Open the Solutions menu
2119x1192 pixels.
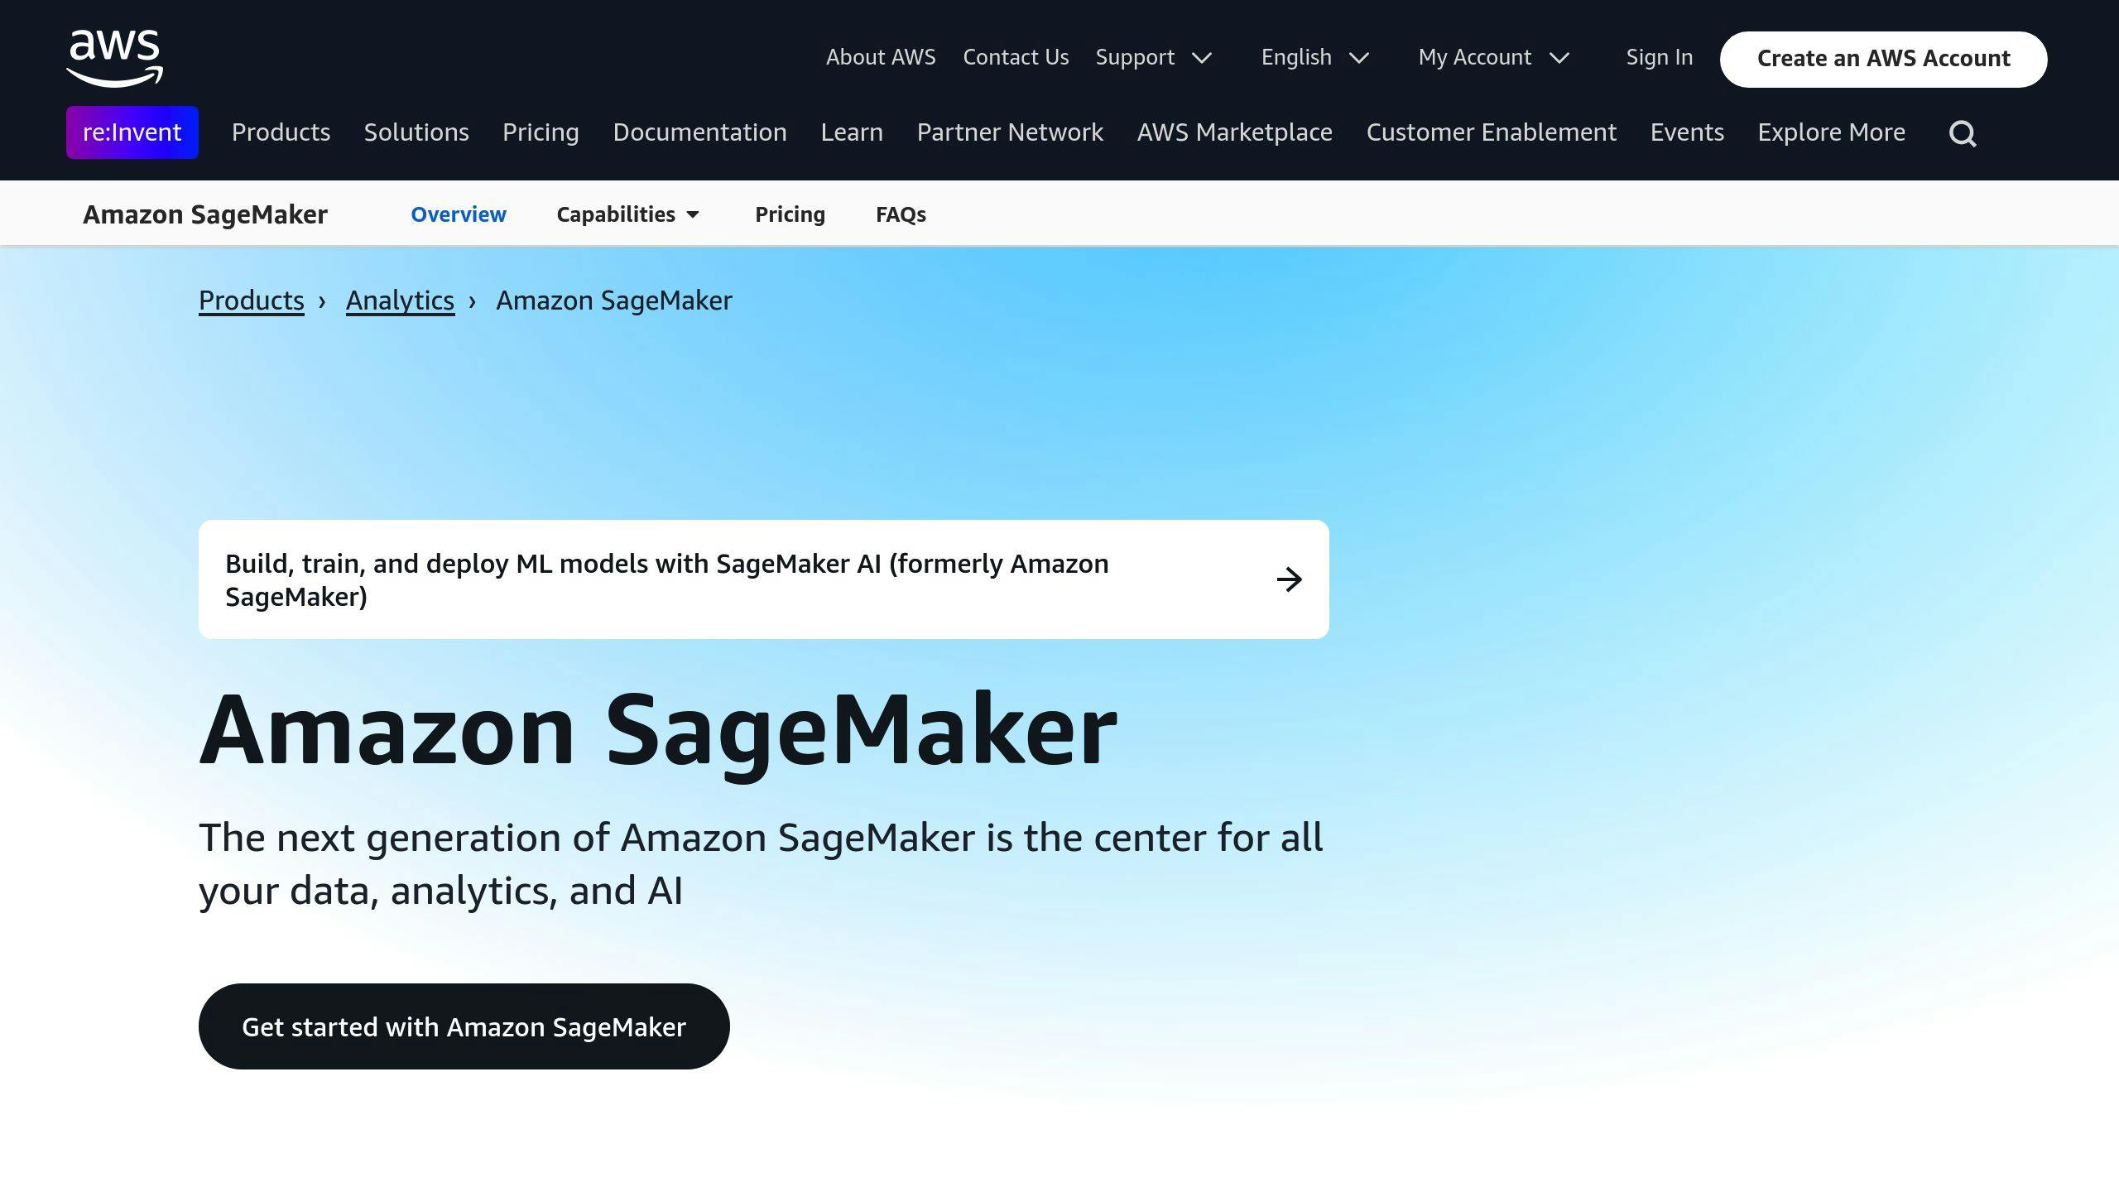[x=416, y=132]
